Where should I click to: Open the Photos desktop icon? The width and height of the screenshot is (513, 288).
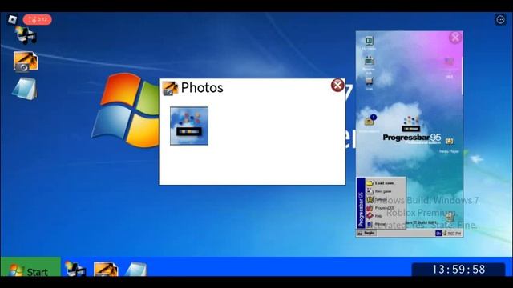point(26,61)
